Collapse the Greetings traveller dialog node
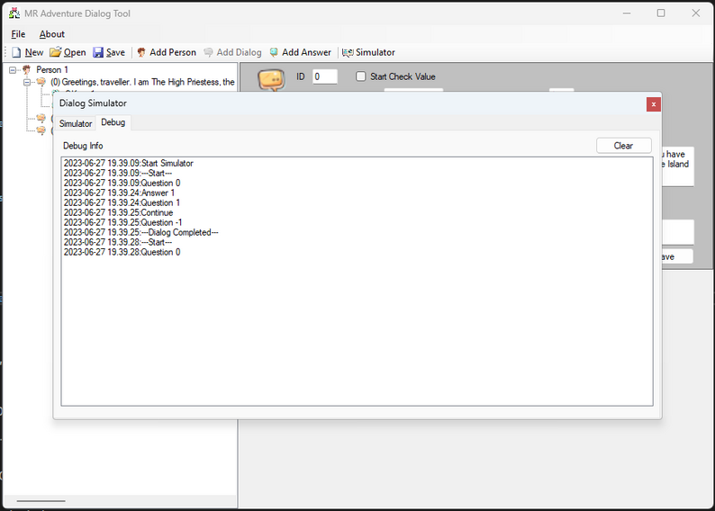 pos(27,83)
